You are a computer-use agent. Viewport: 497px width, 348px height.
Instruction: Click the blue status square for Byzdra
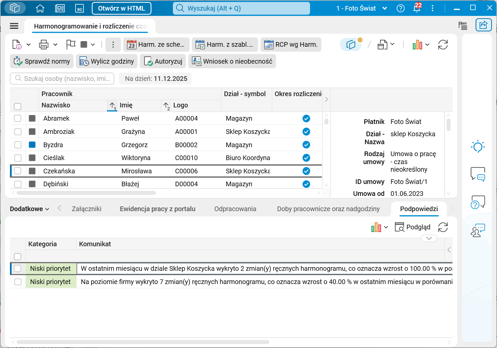click(32, 145)
